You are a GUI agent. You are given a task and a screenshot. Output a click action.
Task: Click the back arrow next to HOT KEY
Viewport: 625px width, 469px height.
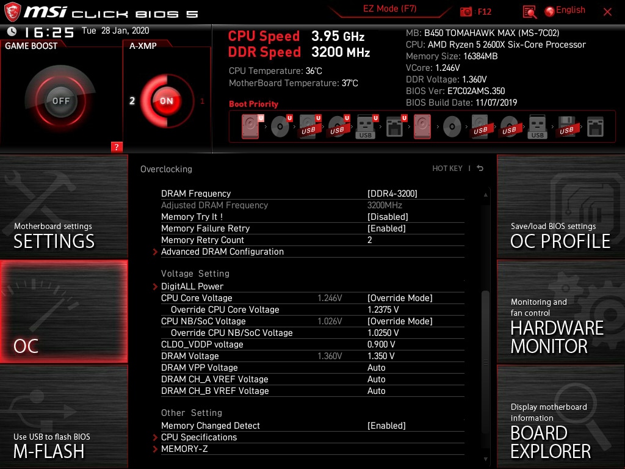coord(480,169)
